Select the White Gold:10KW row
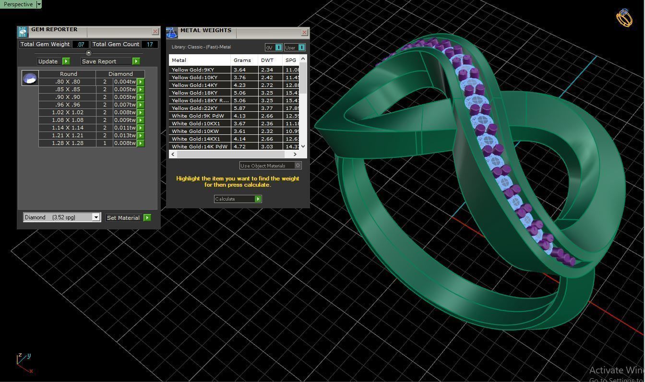This screenshot has width=645, height=382. 234,131
